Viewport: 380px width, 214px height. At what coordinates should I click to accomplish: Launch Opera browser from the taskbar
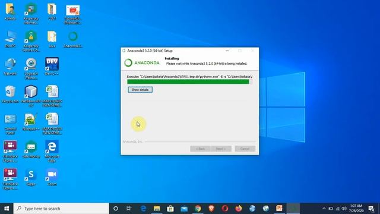click(x=225, y=209)
